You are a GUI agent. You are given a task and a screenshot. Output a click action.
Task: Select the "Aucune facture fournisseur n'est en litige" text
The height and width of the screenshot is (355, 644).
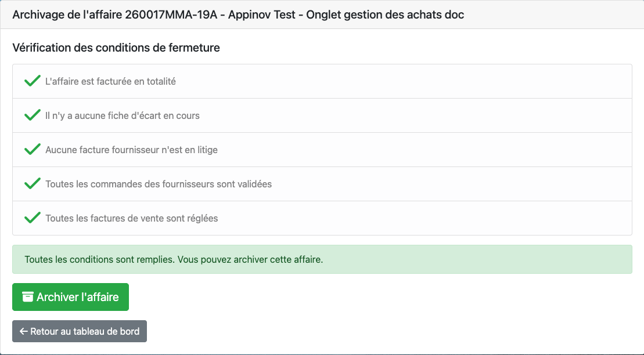(x=131, y=150)
